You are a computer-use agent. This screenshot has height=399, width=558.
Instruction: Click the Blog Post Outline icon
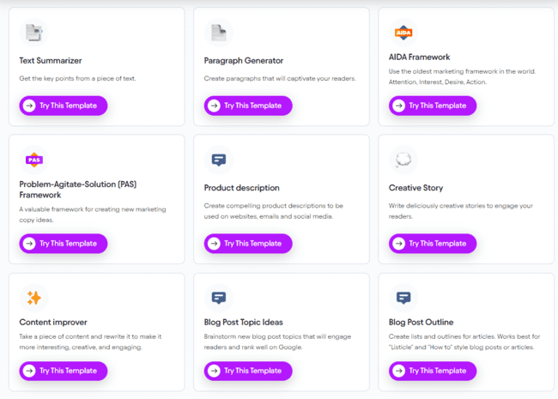tap(403, 298)
